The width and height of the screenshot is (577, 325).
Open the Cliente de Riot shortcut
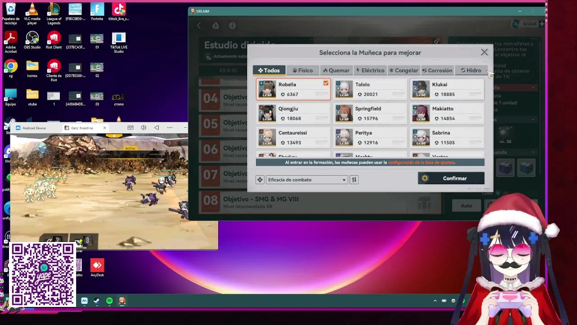[54, 71]
